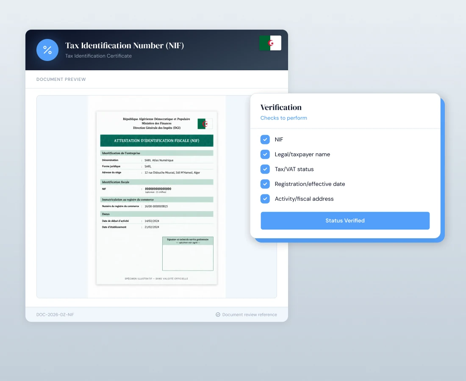Viewport: 466px width, 381px height.
Task: Click the Status Verified button
Action: pyautogui.click(x=345, y=221)
